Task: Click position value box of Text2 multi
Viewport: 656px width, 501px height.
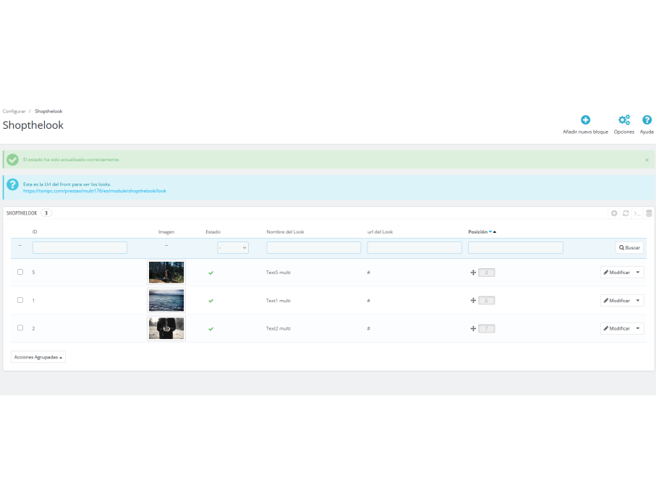Action: pyautogui.click(x=487, y=329)
